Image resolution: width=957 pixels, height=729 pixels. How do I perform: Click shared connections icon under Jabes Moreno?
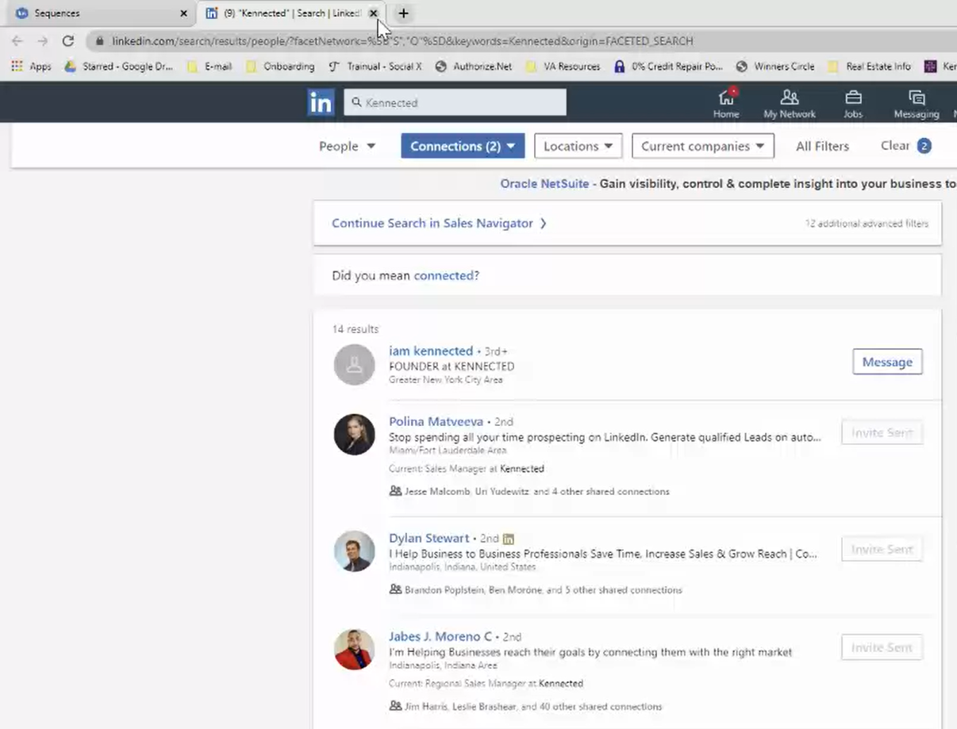coord(395,706)
